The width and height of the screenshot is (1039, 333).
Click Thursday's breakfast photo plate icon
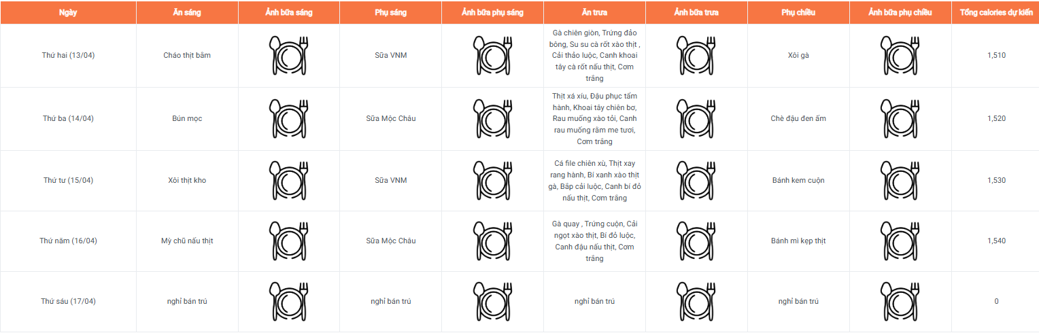pyautogui.click(x=289, y=241)
